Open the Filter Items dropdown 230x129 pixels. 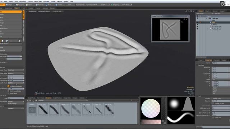[205, 14]
